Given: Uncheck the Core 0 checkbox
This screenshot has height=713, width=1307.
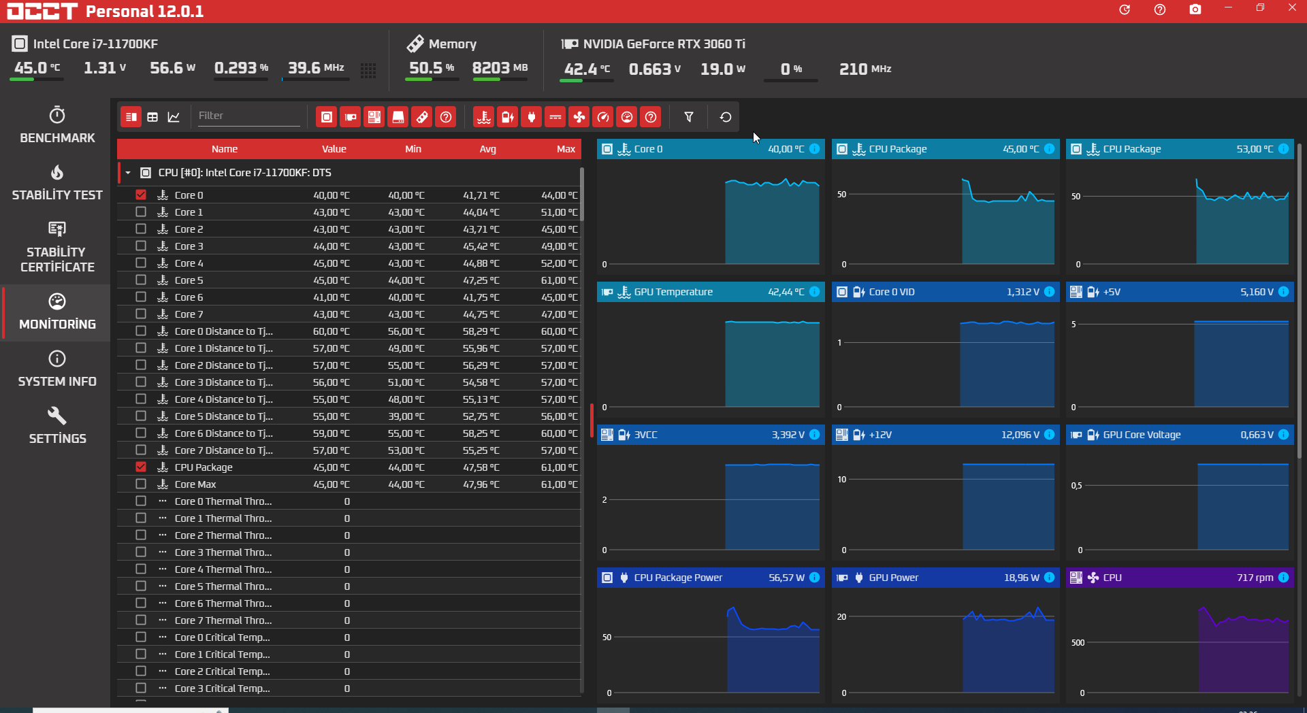Looking at the screenshot, I should click(141, 195).
